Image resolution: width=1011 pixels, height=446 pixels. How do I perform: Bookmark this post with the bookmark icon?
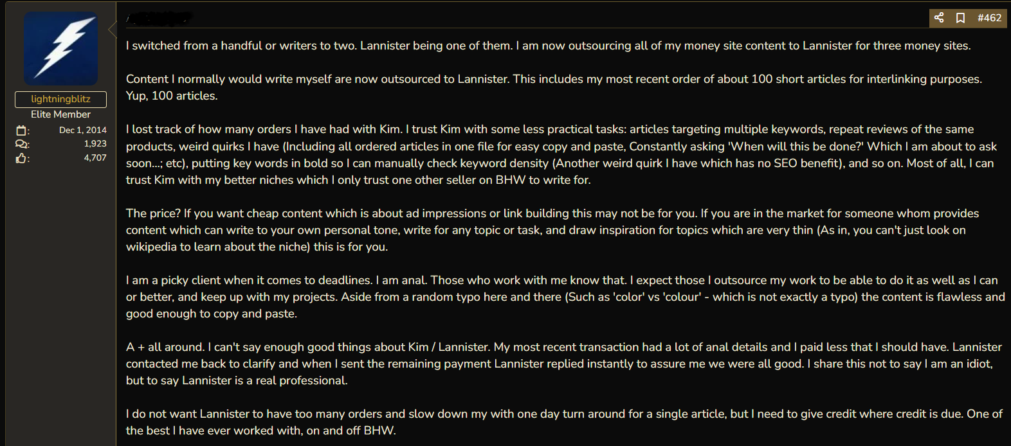[960, 18]
